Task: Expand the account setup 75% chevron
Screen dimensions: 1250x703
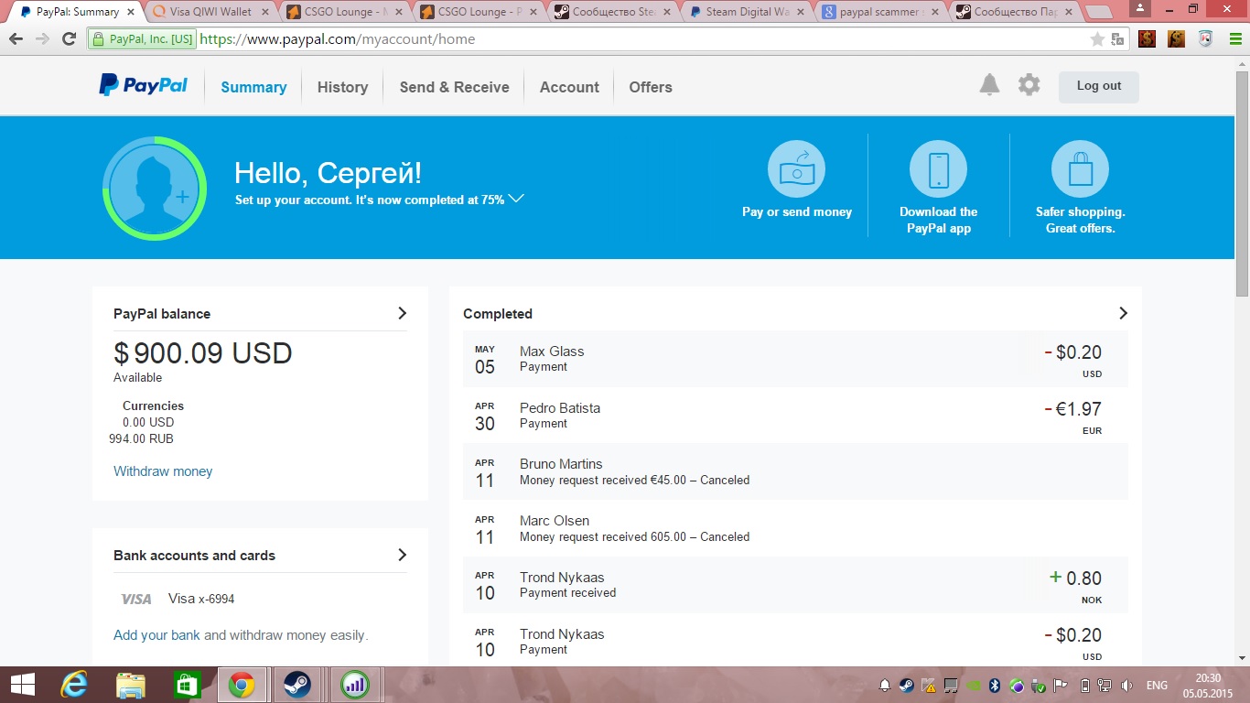Action: 516,199
